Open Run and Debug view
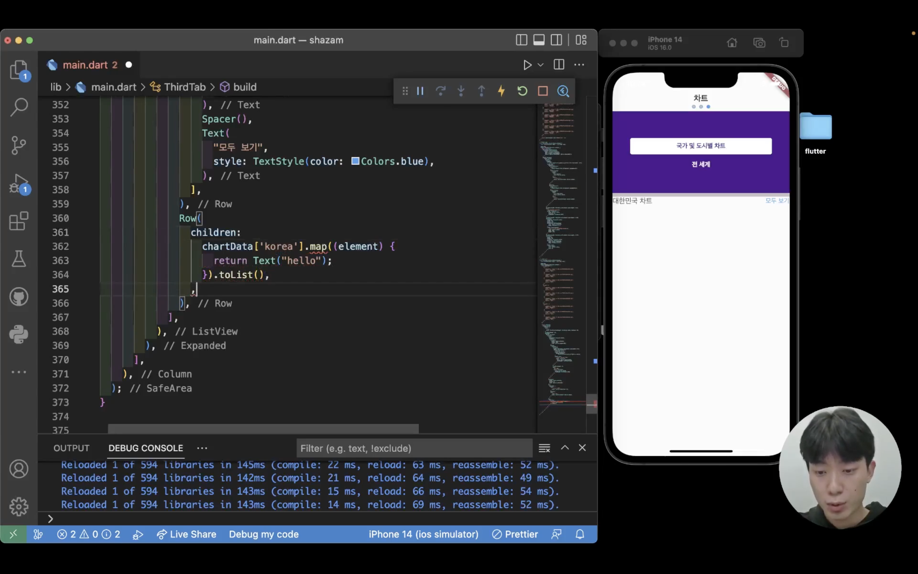This screenshot has height=574, width=918. click(19, 184)
